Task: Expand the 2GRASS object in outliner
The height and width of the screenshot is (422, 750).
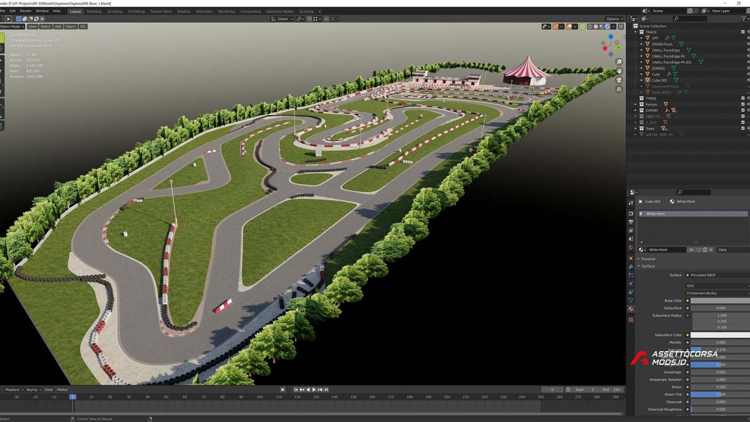Action: [x=641, y=68]
